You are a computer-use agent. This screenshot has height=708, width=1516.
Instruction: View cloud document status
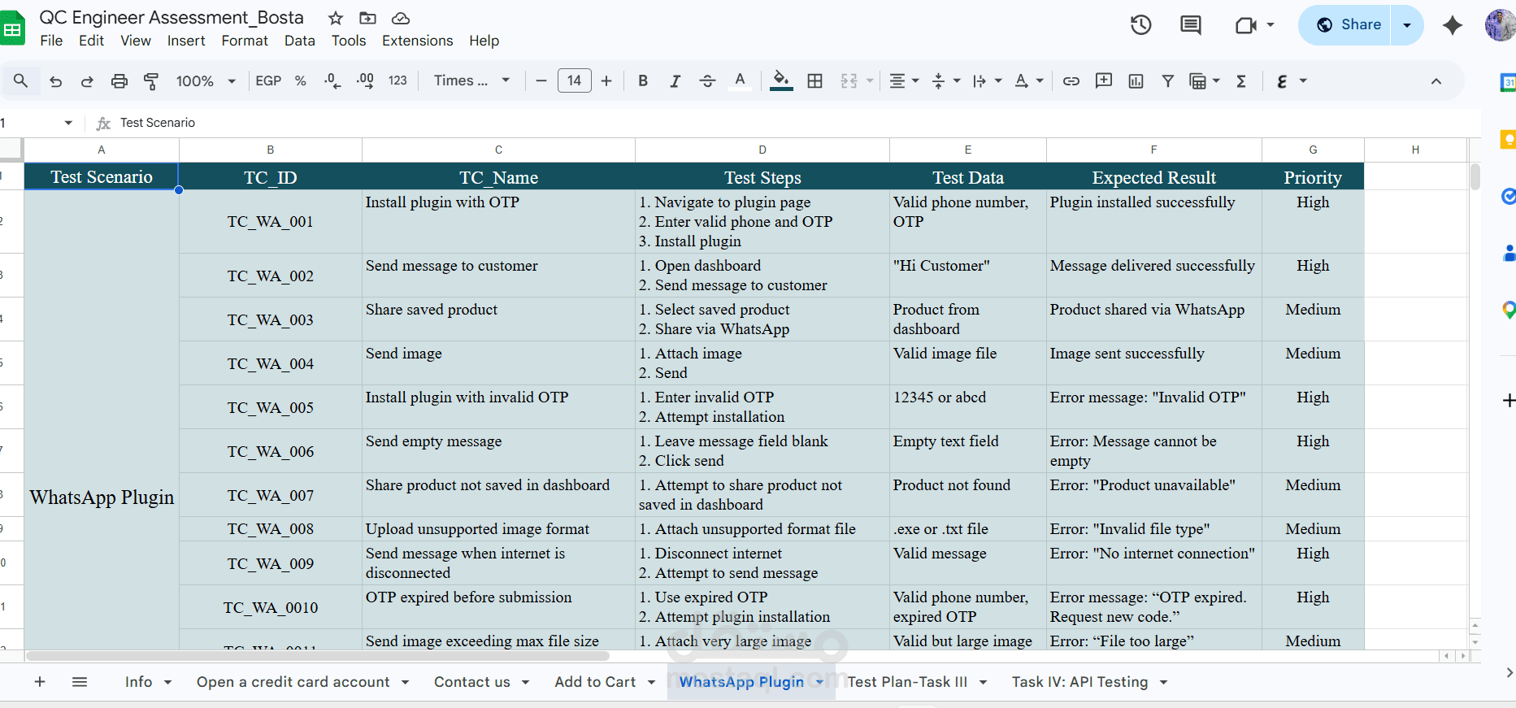point(400,18)
